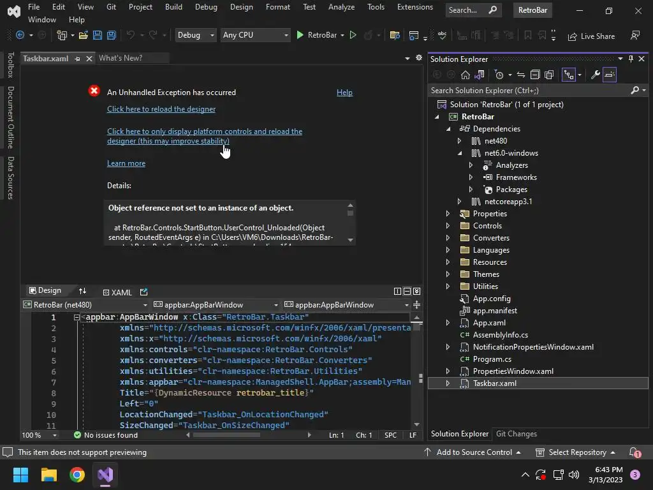Click the Navigate Backward arrow icon
This screenshot has height=490, width=653.
(20, 36)
